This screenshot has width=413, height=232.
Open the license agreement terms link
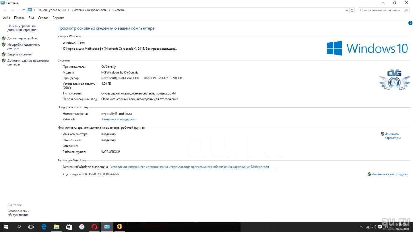[190, 167]
